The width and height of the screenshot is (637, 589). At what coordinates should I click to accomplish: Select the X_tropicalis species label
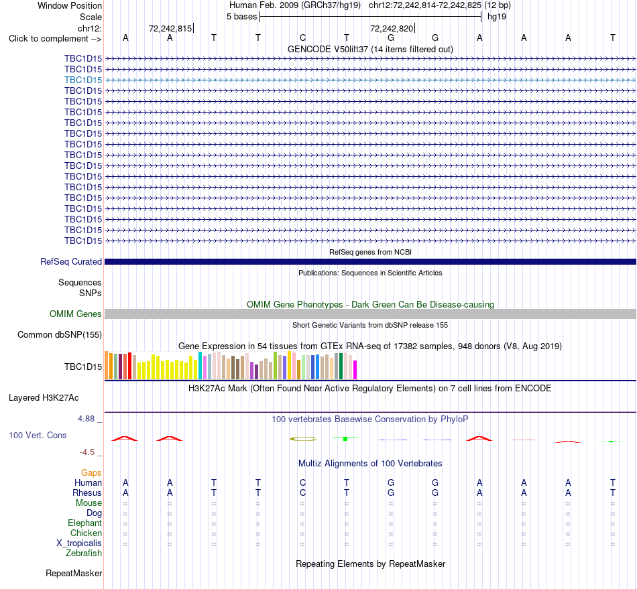click(79, 543)
